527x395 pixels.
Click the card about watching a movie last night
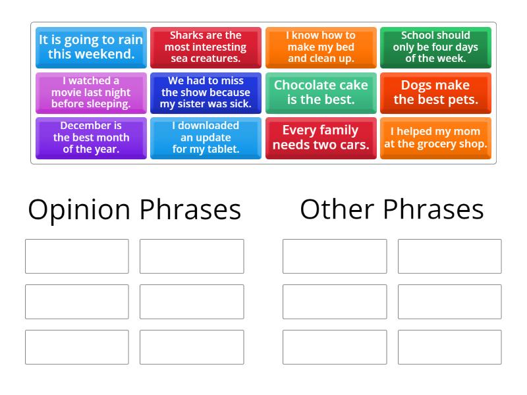click(x=90, y=92)
